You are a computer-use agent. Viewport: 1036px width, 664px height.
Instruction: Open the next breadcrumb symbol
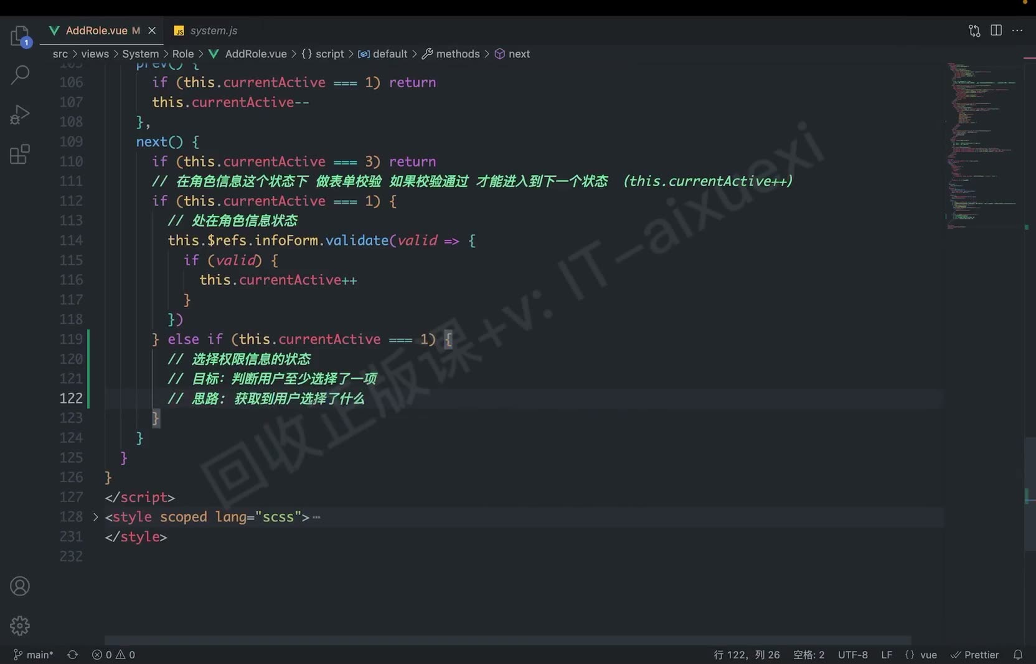click(512, 54)
